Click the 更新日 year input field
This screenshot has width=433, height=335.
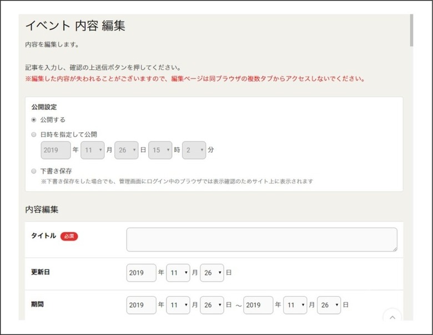(142, 273)
